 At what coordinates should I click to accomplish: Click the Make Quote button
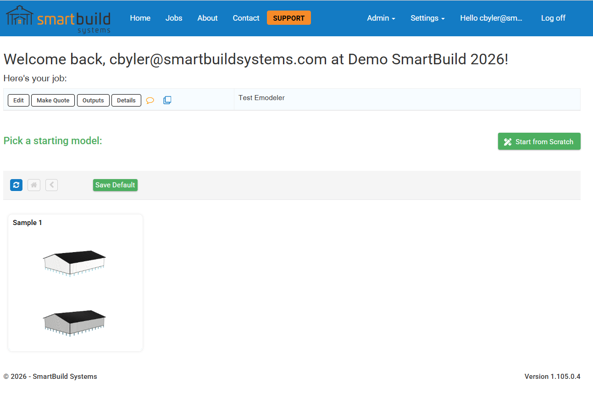53,100
